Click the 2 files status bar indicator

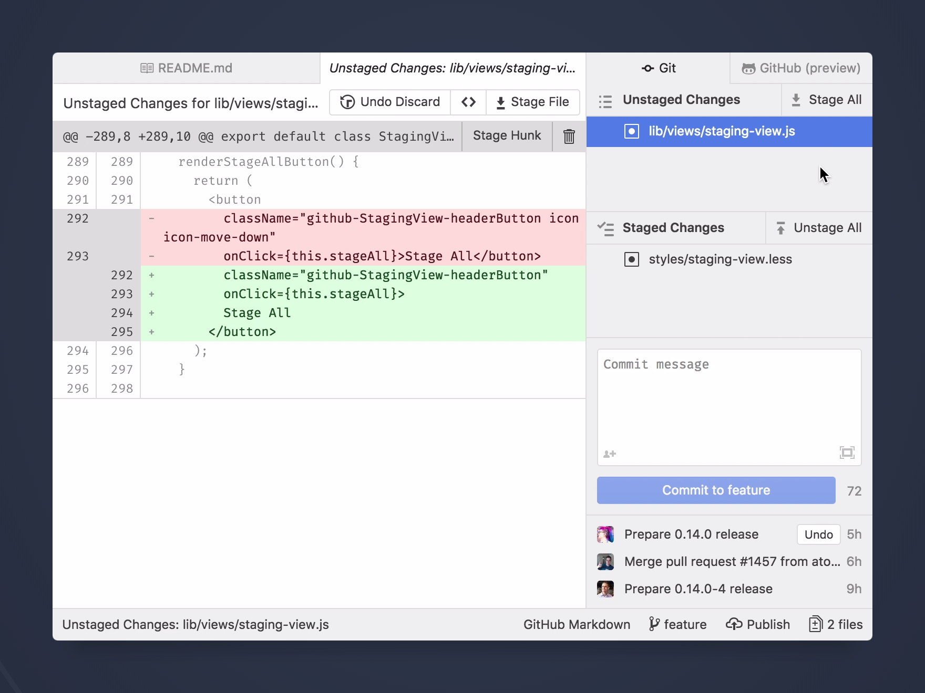[x=836, y=625]
